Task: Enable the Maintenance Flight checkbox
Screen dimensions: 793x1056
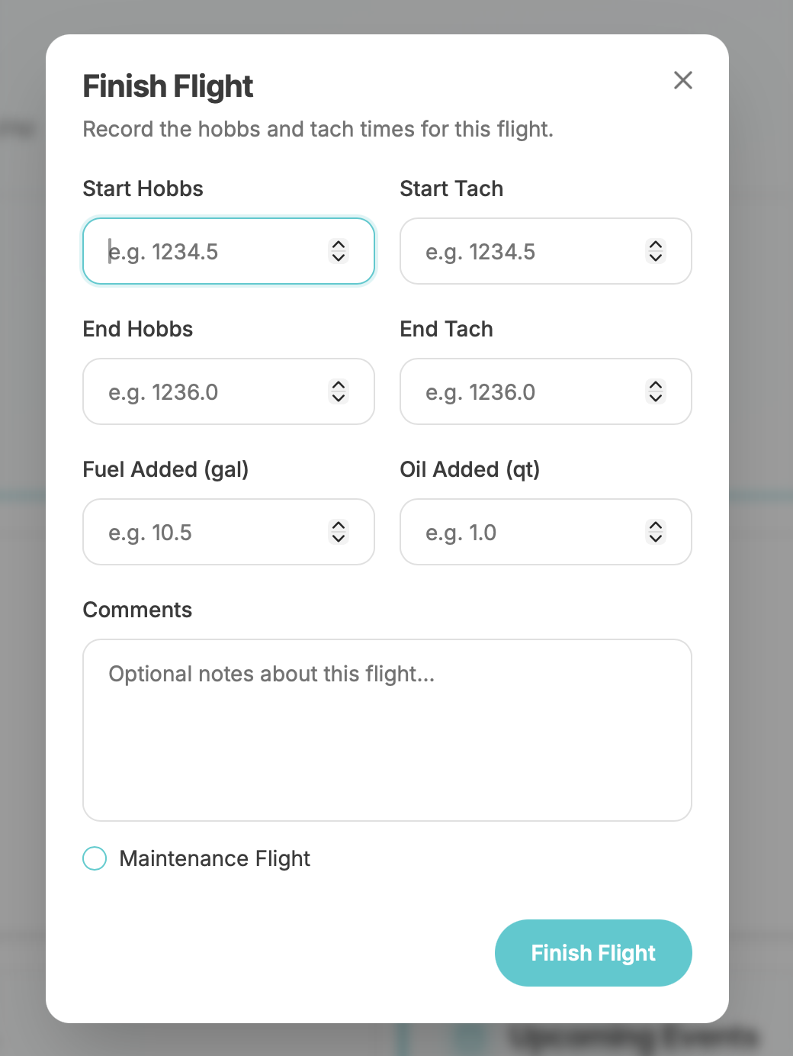Action: (x=95, y=858)
